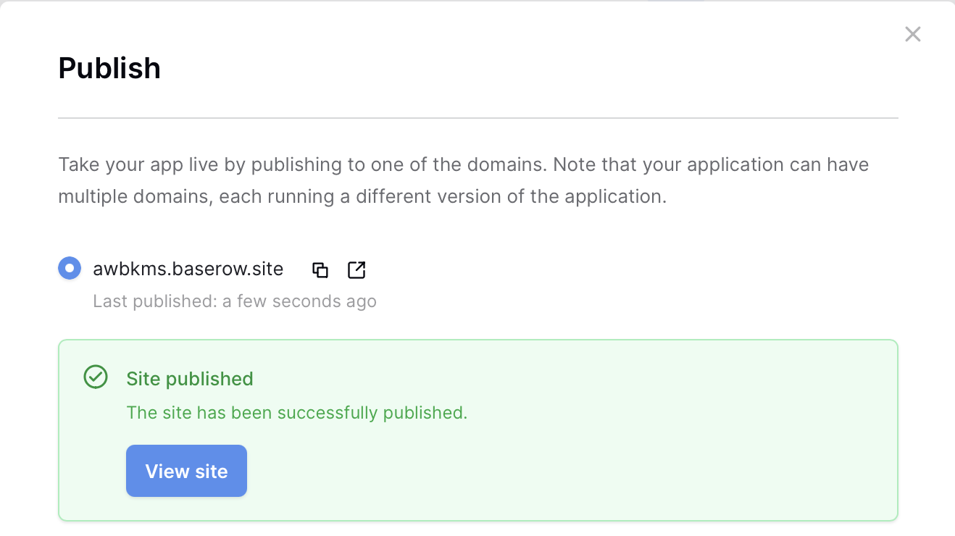This screenshot has width=955, height=536.
Task: Click the phrase "a few seconds ago"
Action: 299,301
